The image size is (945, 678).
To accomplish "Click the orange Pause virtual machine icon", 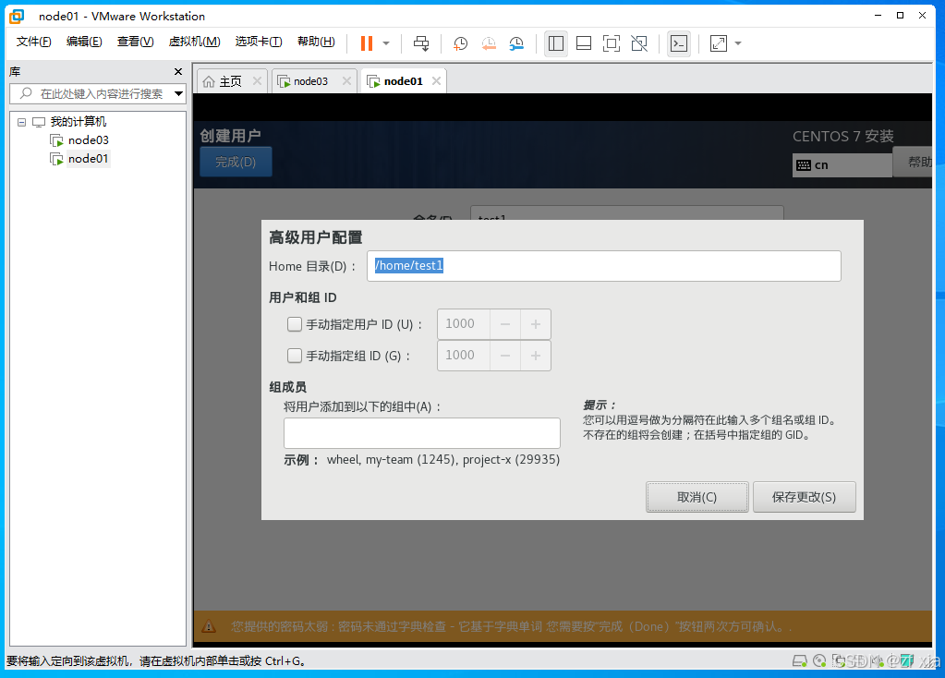I will (x=367, y=43).
